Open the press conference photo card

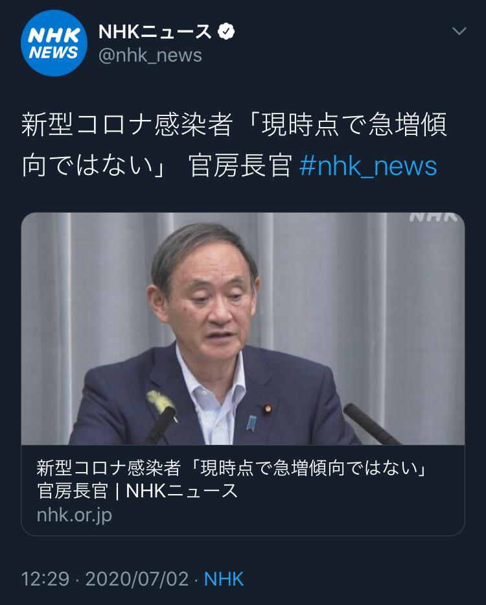243,329
